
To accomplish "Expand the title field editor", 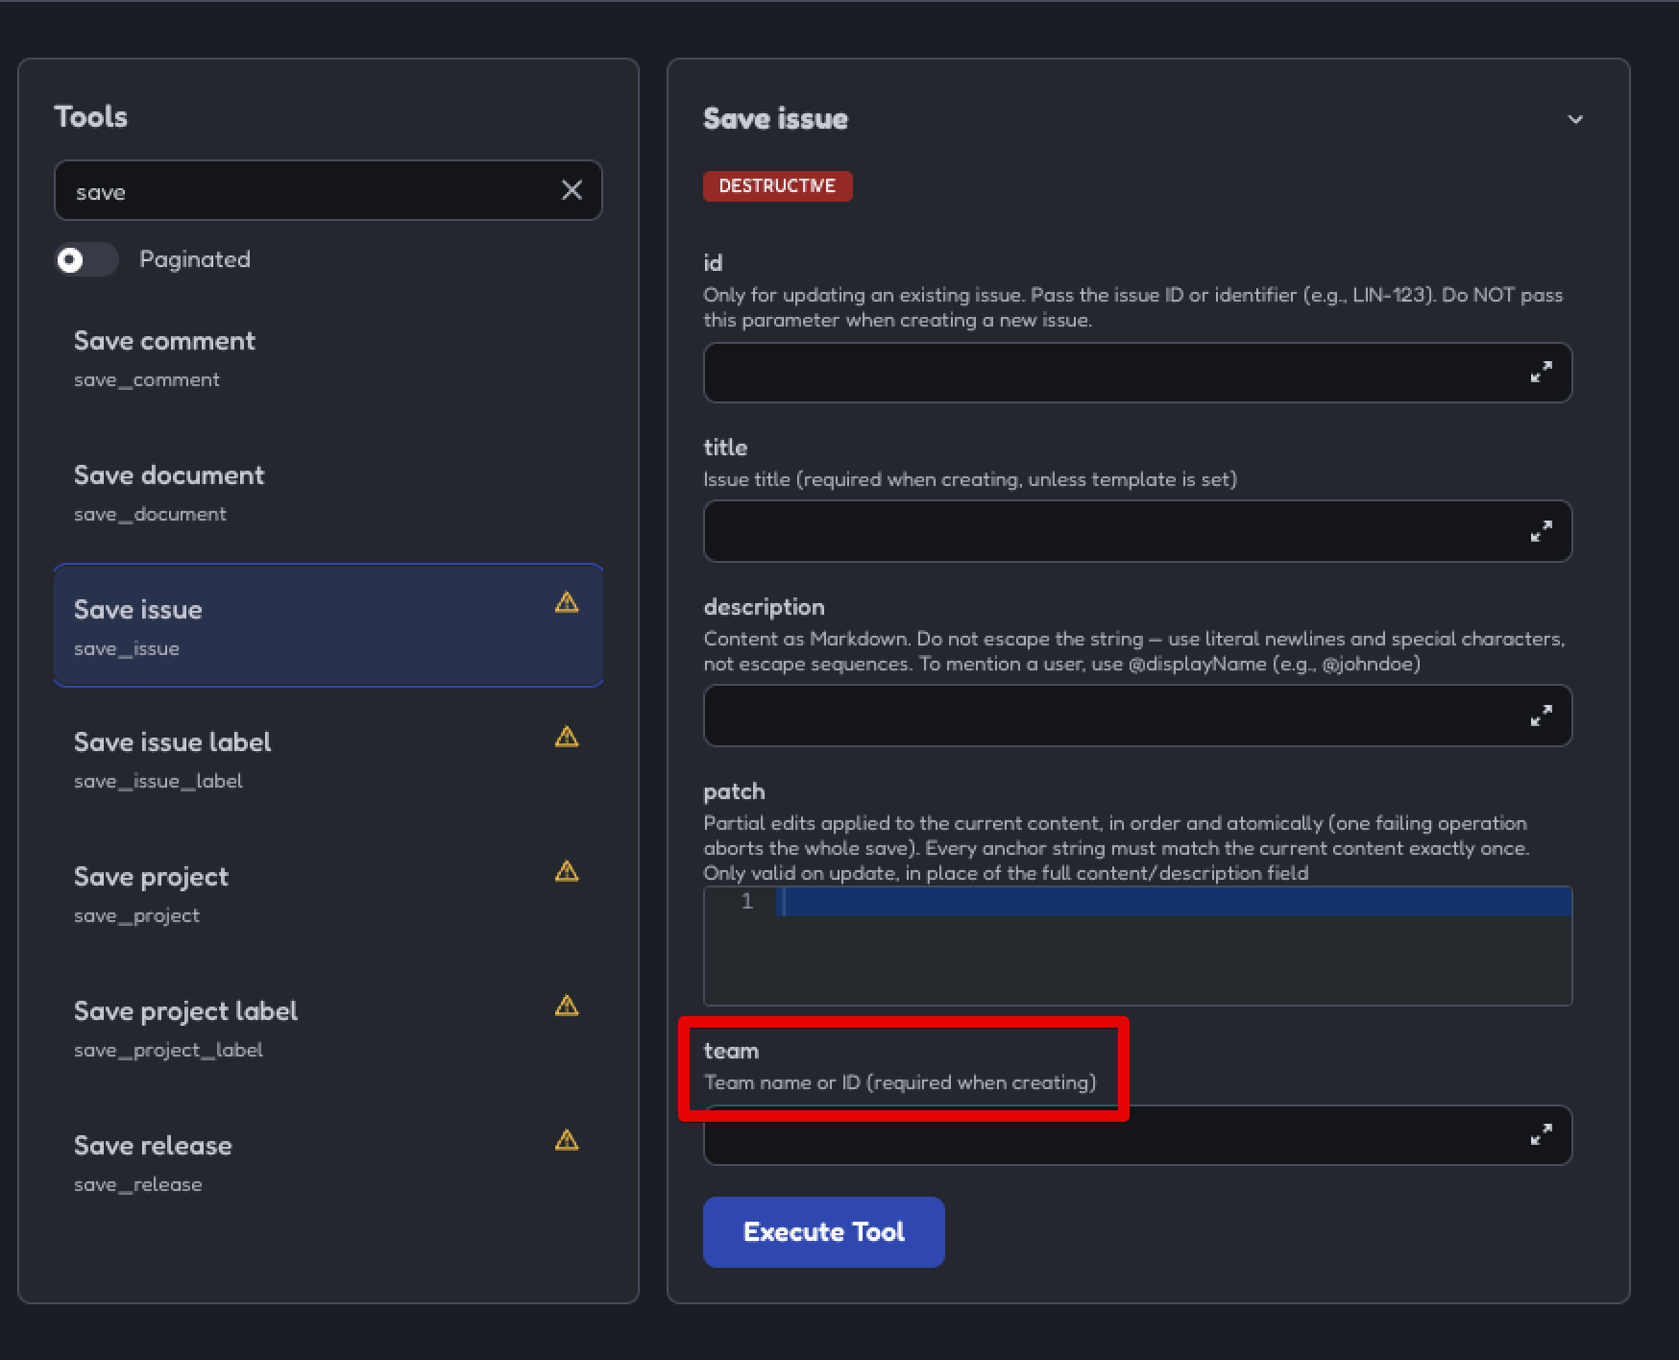I will [1542, 531].
